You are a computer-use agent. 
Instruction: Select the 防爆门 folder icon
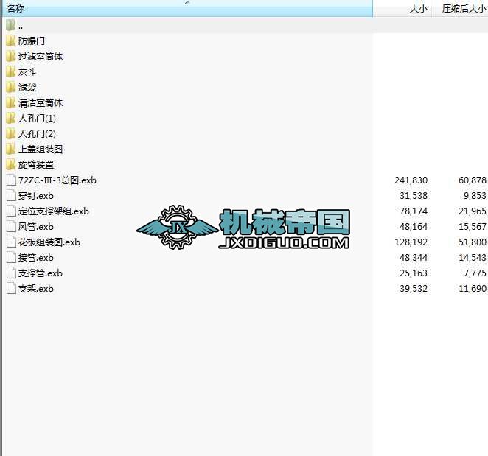pos(10,41)
